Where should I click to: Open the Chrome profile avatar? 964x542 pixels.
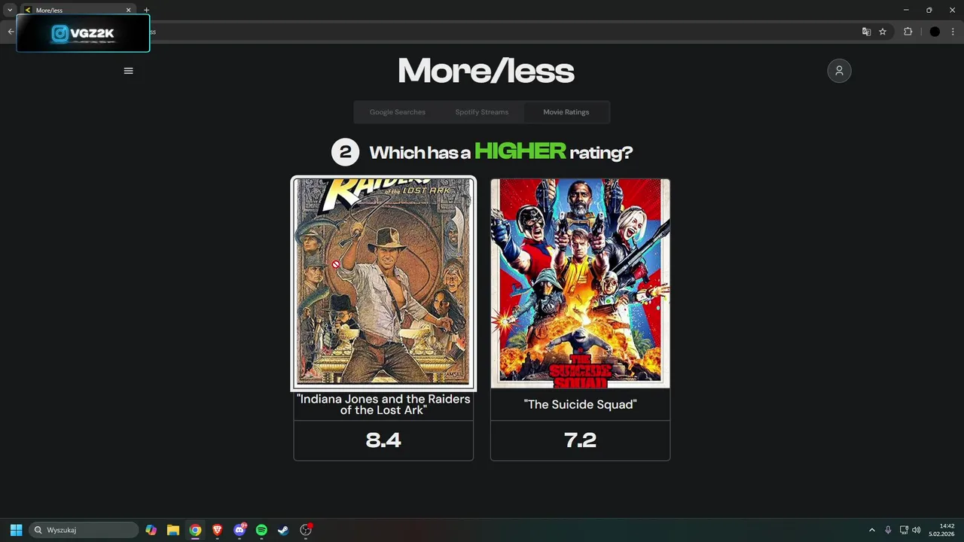(935, 32)
